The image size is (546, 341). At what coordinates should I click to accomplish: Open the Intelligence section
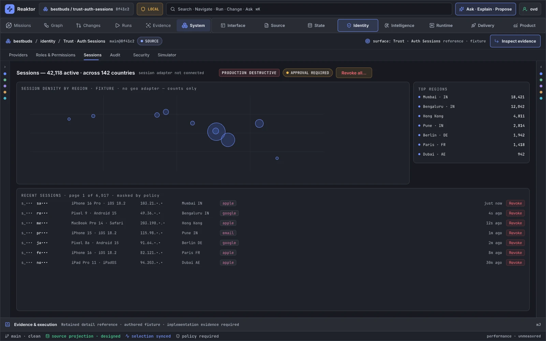click(x=399, y=26)
